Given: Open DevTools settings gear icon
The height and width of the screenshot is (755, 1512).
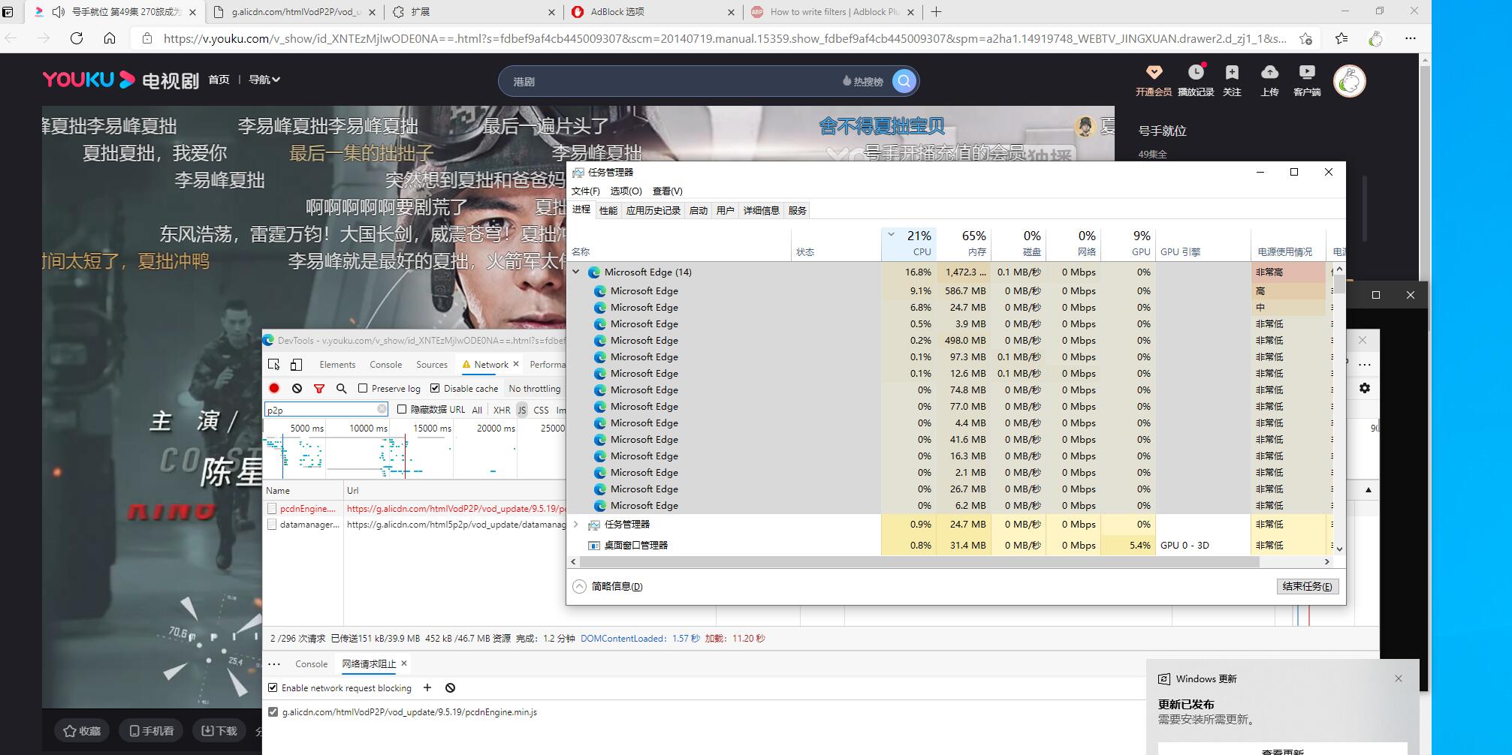Looking at the screenshot, I should [1365, 388].
